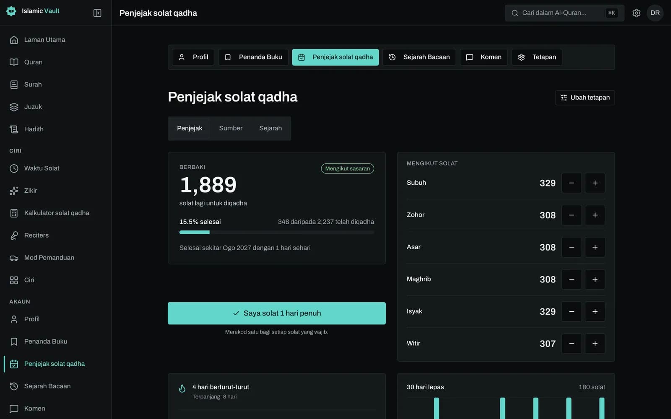Screen dimensions: 671x419
Task: Decrease the Zohor count with minus
Action: (572, 215)
